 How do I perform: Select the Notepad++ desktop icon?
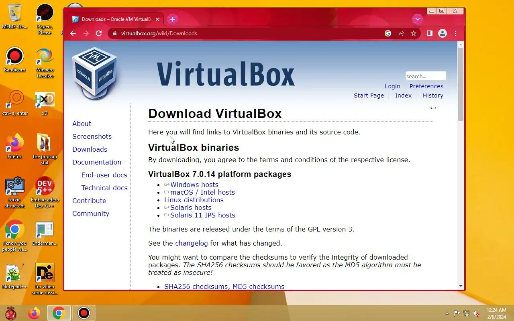[x=14, y=276]
